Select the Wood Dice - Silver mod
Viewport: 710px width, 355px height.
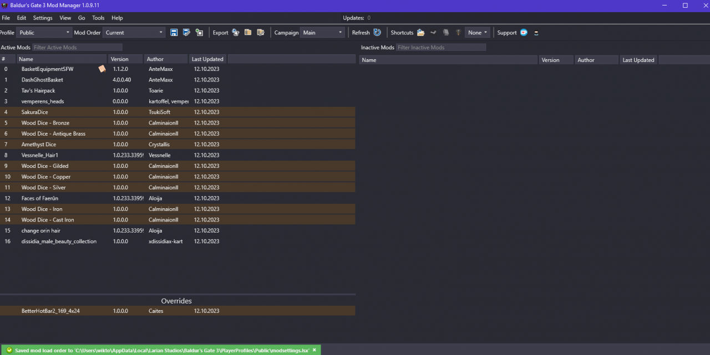click(177, 188)
